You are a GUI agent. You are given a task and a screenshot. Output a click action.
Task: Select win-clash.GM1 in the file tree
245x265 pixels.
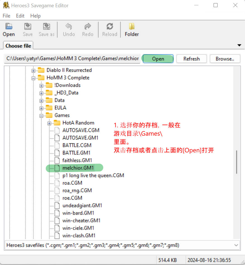click(79, 235)
